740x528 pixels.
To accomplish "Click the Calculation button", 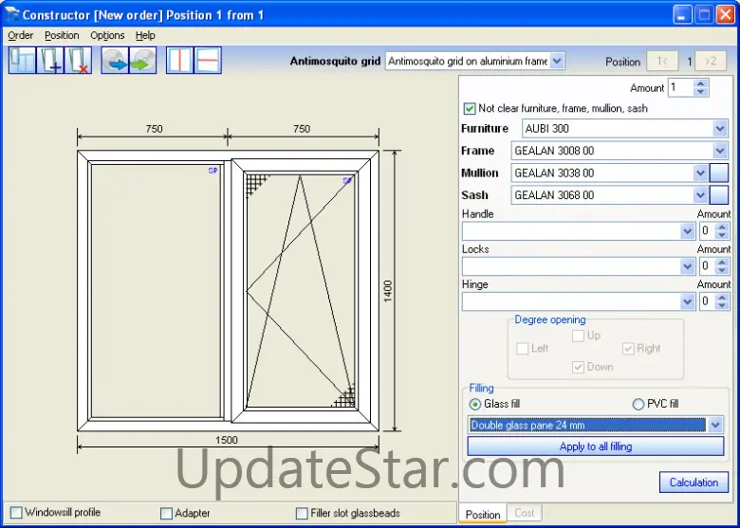I will click(694, 482).
